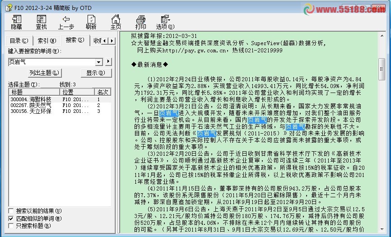Viewport: 391px width, 237px height.
Task: Click the first highlighted 页岩气 after 一旦
Action: (x=169, y=113)
